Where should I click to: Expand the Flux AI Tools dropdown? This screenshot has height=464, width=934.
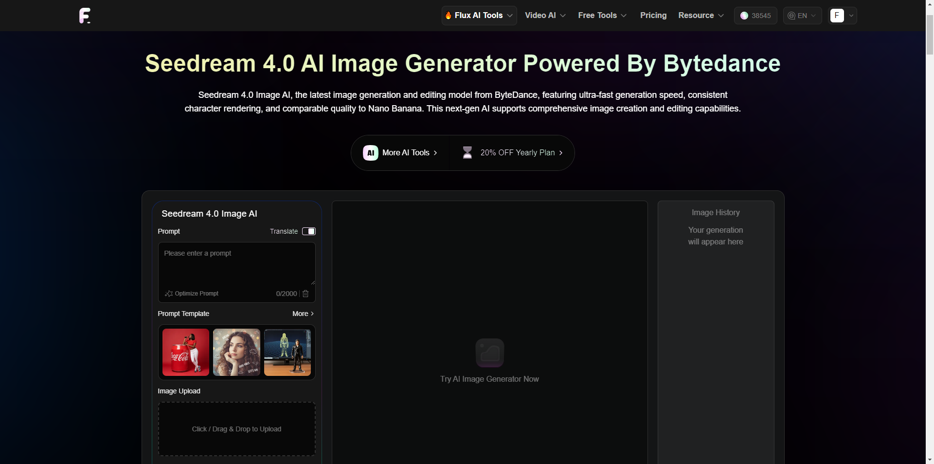point(479,16)
